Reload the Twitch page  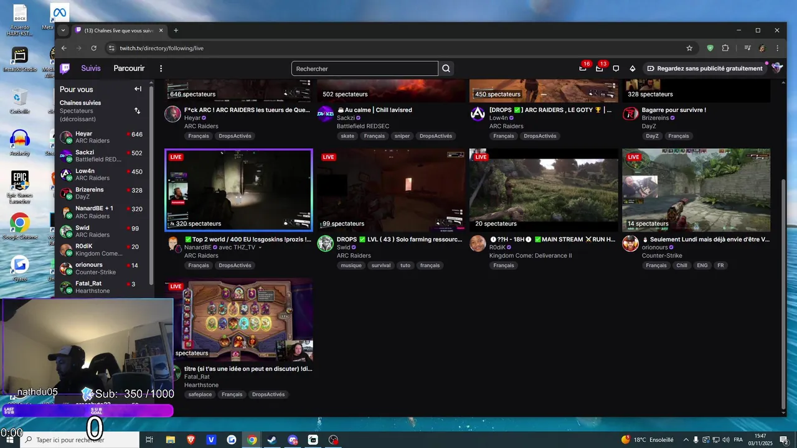click(x=94, y=48)
